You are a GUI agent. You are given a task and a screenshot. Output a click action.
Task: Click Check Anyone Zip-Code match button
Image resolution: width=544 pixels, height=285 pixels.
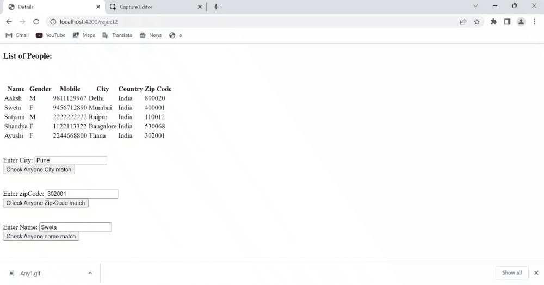(46, 202)
